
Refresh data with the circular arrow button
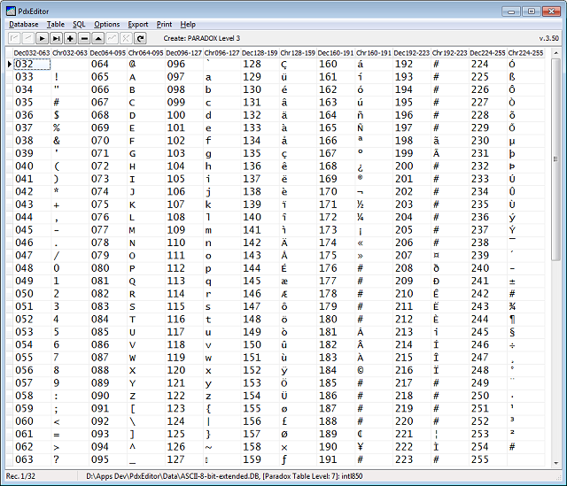point(140,38)
